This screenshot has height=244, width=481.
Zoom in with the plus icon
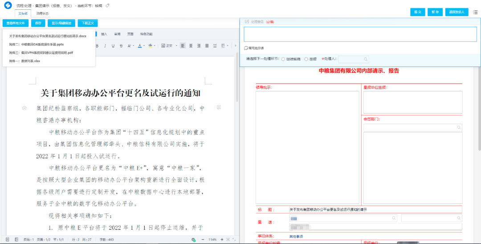click(222, 240)
